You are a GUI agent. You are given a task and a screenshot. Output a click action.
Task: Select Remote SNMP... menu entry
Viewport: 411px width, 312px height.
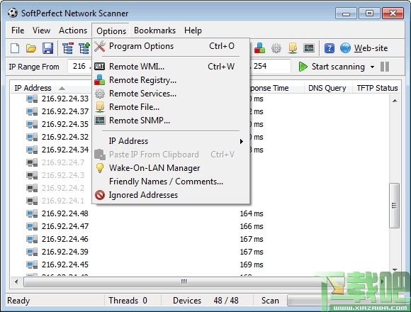point(170,121)
